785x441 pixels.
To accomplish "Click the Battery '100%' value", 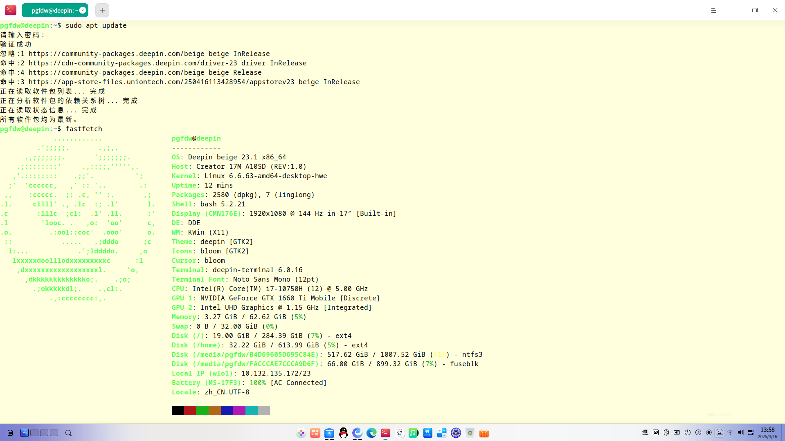I will coord(258,383).
